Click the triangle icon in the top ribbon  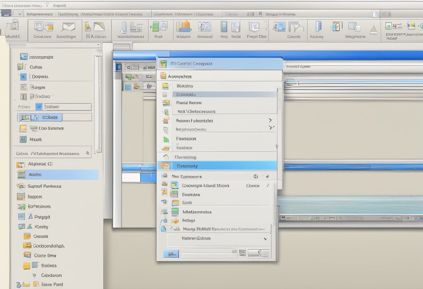tap(374, 30)
